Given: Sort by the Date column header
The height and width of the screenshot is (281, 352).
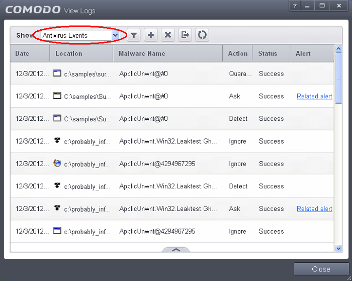Looking at the screenshot, I should (x=30, y=53).
